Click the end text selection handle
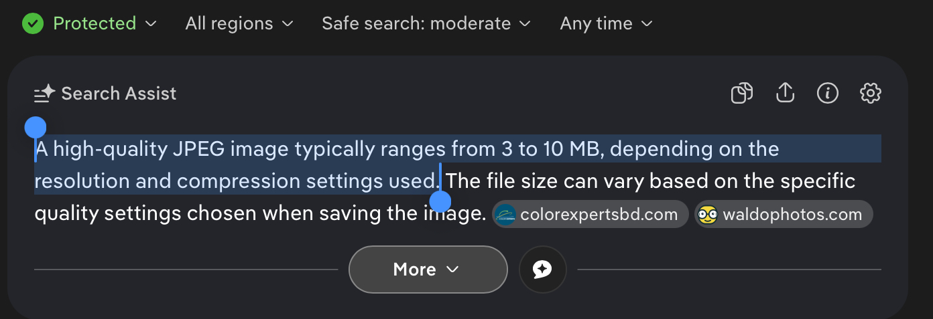The width and height of the screenshot is (933, 319). (440, 201)
